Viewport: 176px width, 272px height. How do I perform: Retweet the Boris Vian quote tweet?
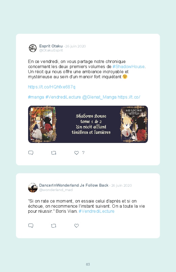(x=53, y=226)
